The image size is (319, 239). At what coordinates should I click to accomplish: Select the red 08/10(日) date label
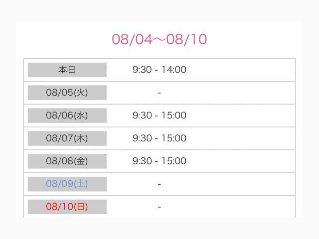(67, 207)
